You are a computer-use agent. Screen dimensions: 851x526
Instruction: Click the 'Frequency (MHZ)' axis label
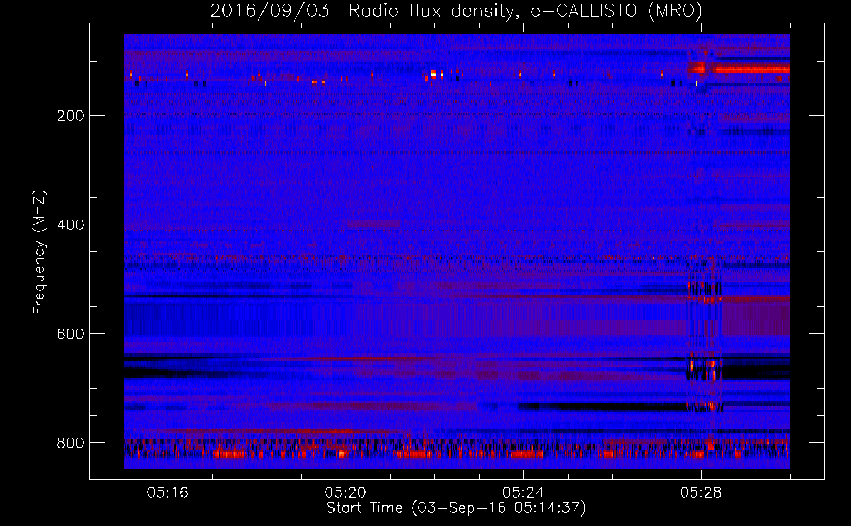(39, 252)
